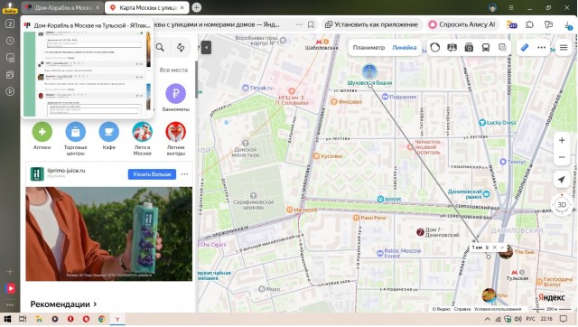Bookmark this page with bookmark icon
Image resolution: width=578 pixels, height=327 pixels.
(x=311, y=24)
